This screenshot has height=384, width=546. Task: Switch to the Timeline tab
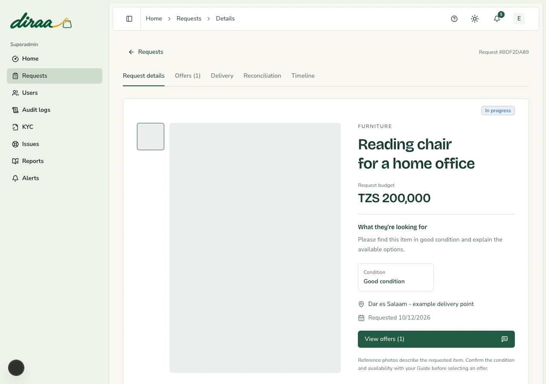click(303, 76)
